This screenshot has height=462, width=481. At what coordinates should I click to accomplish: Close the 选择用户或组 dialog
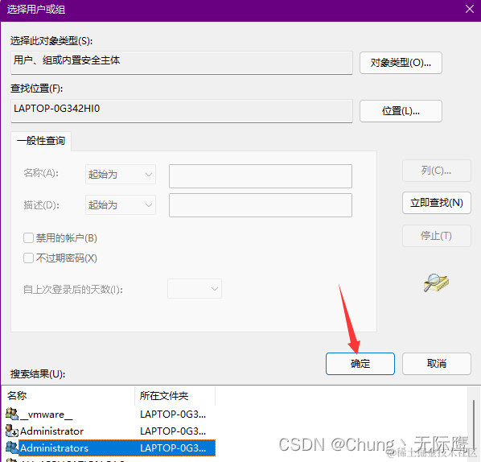[x=470, y=9]
